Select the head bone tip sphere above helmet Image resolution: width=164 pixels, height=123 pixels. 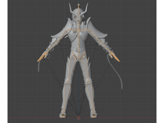coord(79,5)
